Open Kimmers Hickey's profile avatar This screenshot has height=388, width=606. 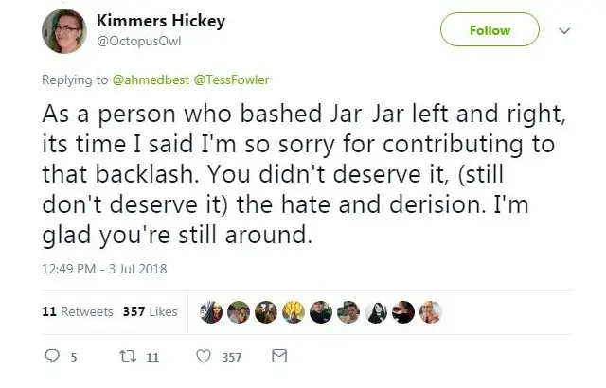tap(64, 32)
